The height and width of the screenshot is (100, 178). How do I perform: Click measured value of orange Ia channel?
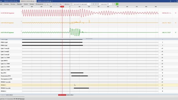[x=166, y=23]
